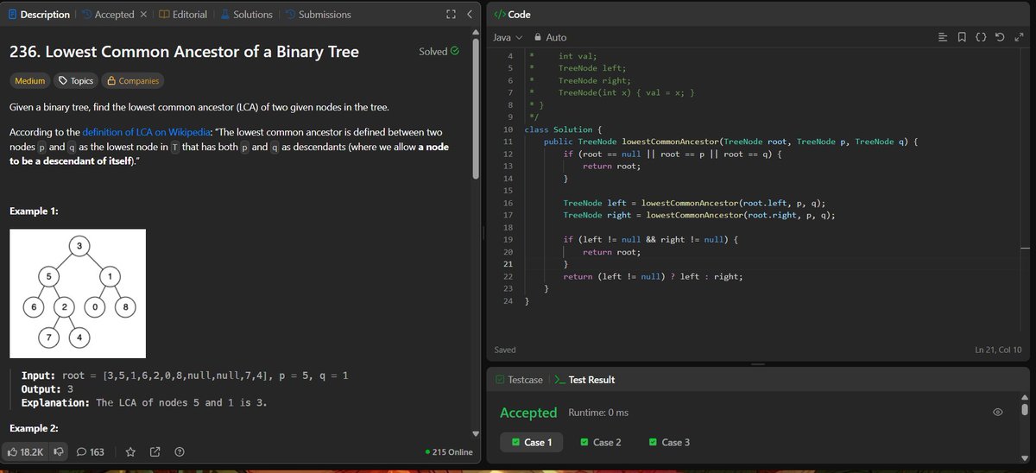The height and width of the screenshot is (473, 1036).
Task: Reset code with the revert arrow icon
Action: 1000,37
